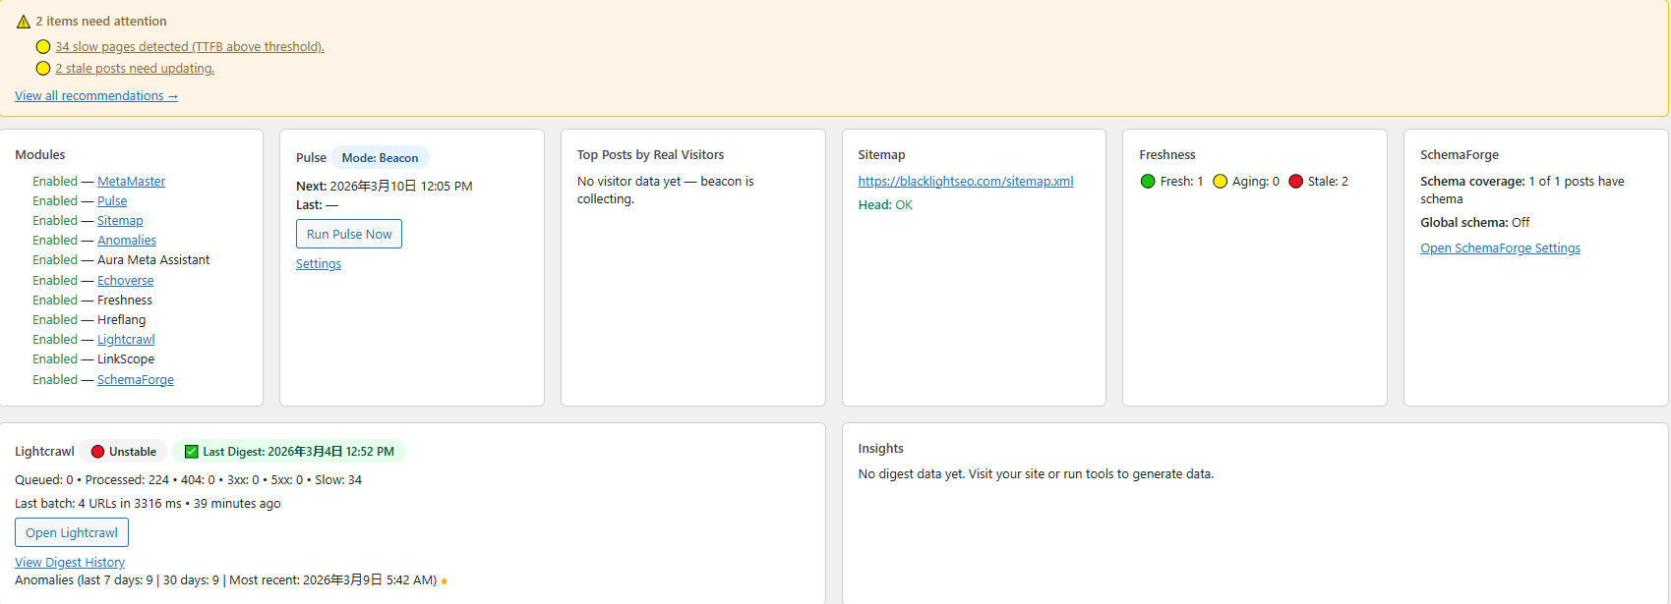This screenshot has width=1671, height=604.
Task: Click the green checkmark next to Last Digest
Action: pos(192,452)
